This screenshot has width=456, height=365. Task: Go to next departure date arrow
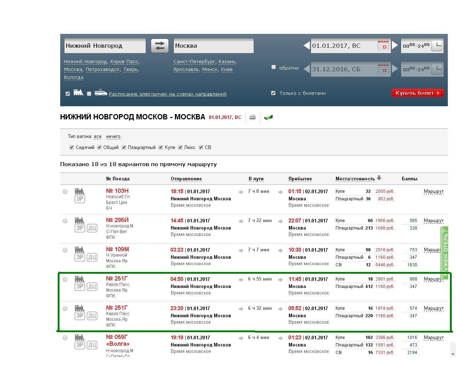(x=395, y=46)
